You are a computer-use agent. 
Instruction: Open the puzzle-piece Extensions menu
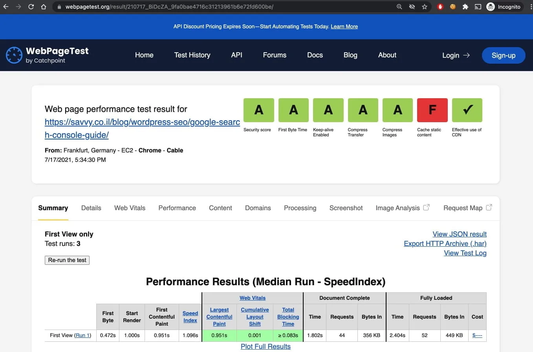coord(465,7)
